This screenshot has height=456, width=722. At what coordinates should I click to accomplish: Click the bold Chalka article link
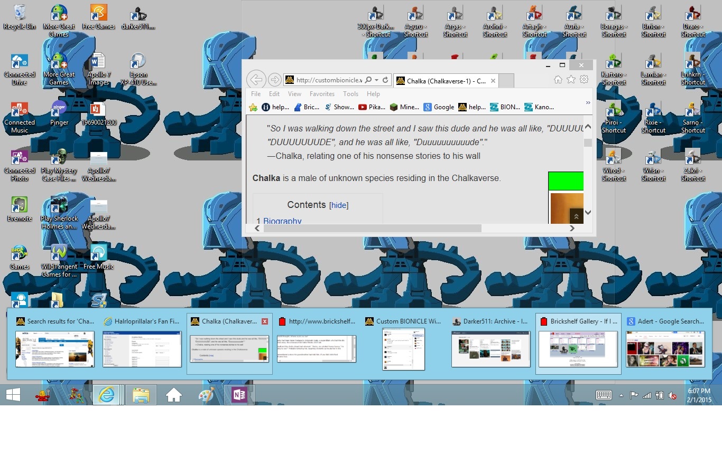pos(266,178)
